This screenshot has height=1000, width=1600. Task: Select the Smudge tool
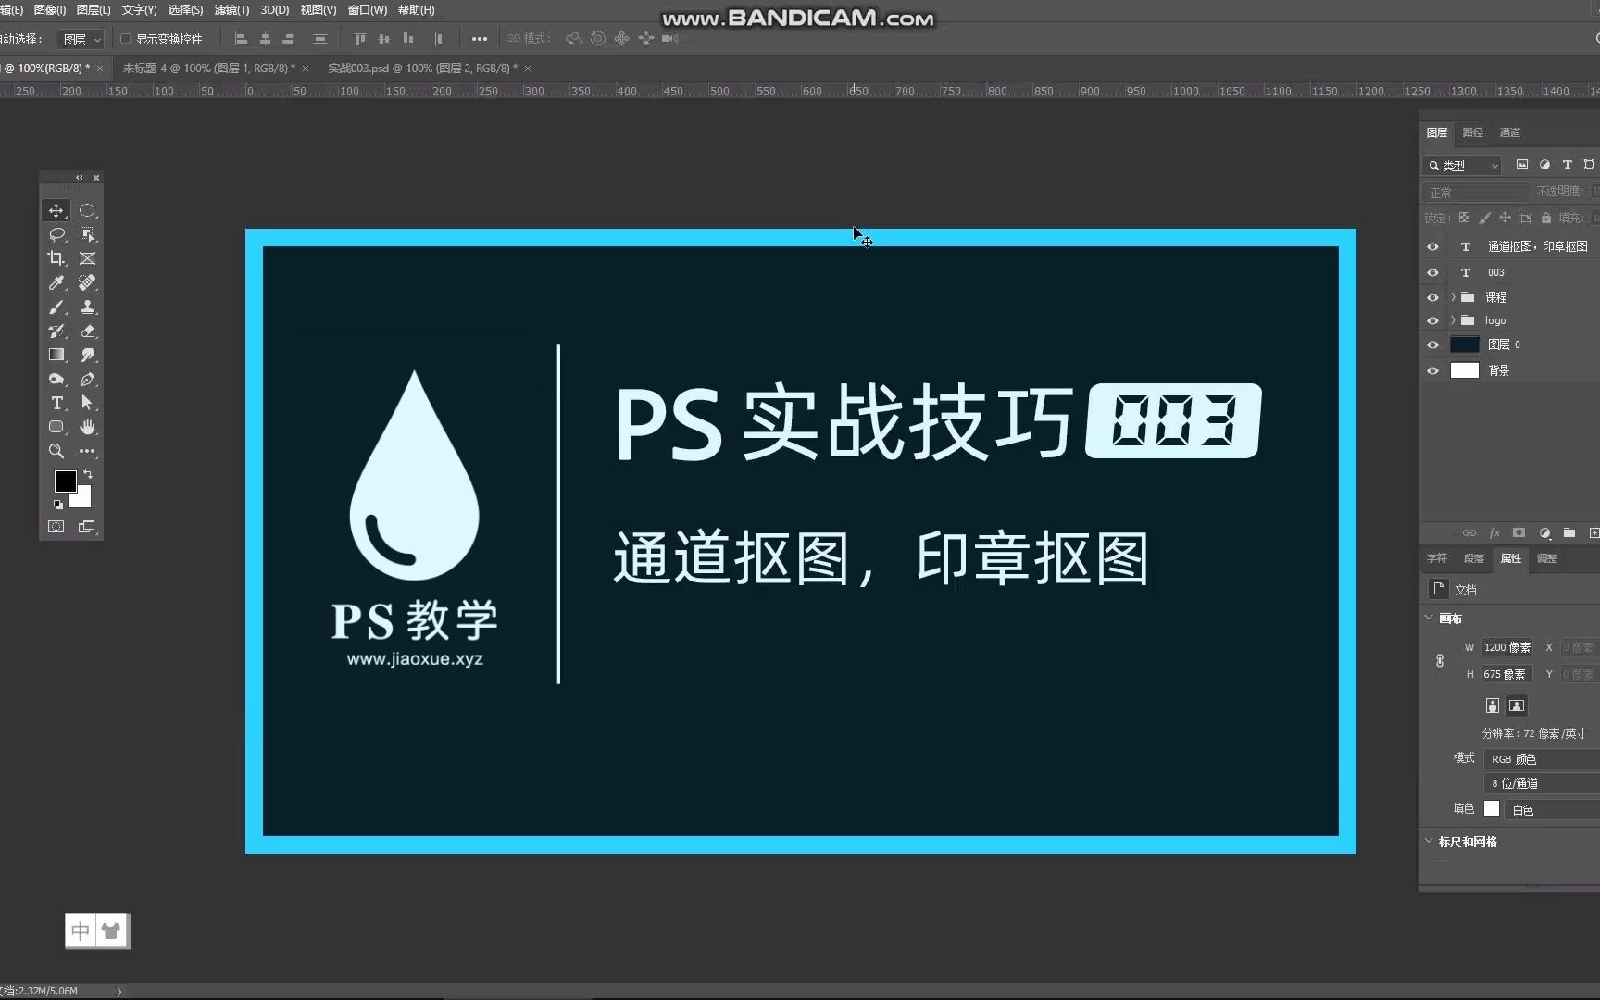(87, 355)
